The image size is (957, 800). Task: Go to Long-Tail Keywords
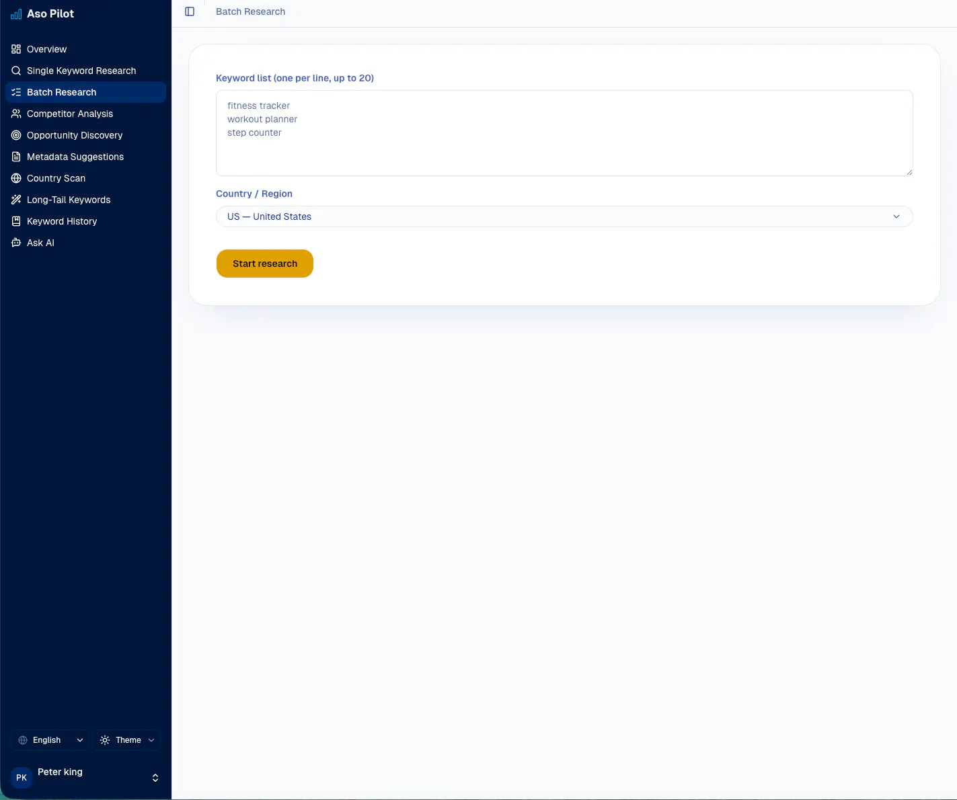click(x=85, y=200)
